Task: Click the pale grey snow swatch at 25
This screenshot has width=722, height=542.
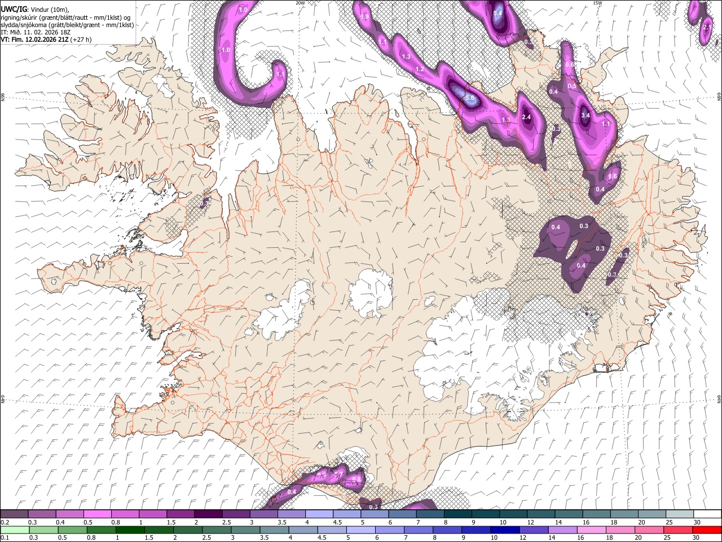Action: (679, 514)
